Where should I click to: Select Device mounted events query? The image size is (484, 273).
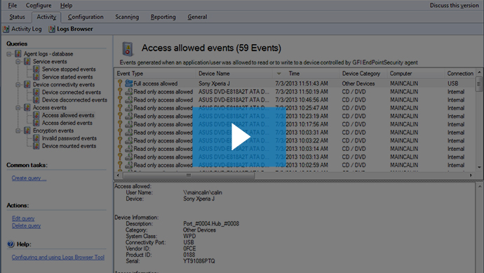[69, 146]
